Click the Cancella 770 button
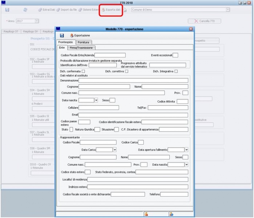 pos(205,21)
